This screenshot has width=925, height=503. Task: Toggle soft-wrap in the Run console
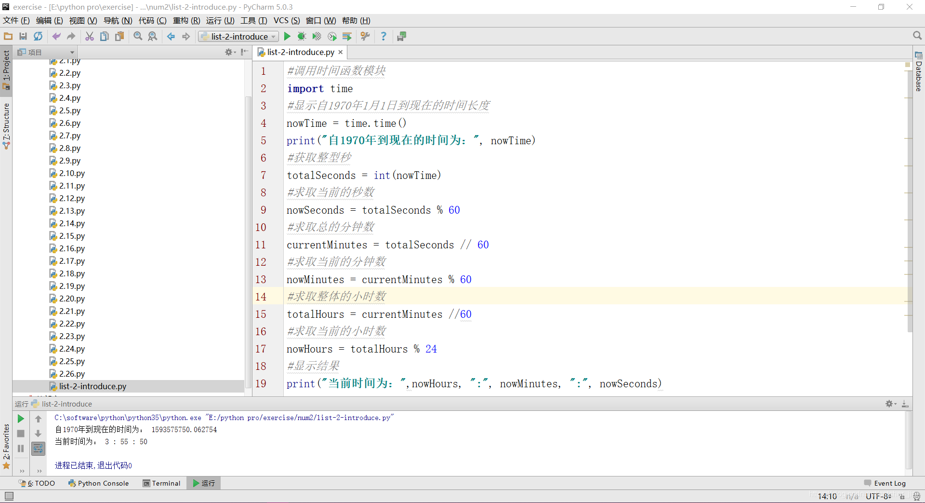click(38, 449)
